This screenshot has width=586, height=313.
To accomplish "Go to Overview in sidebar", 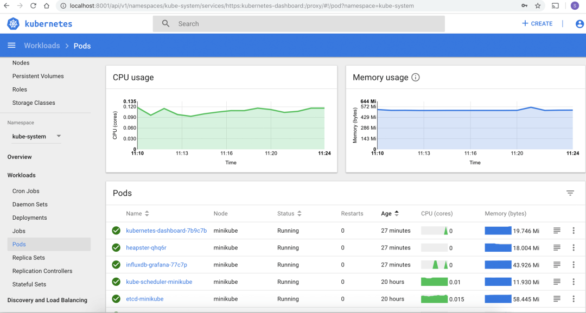I will [x=20, y=157].
